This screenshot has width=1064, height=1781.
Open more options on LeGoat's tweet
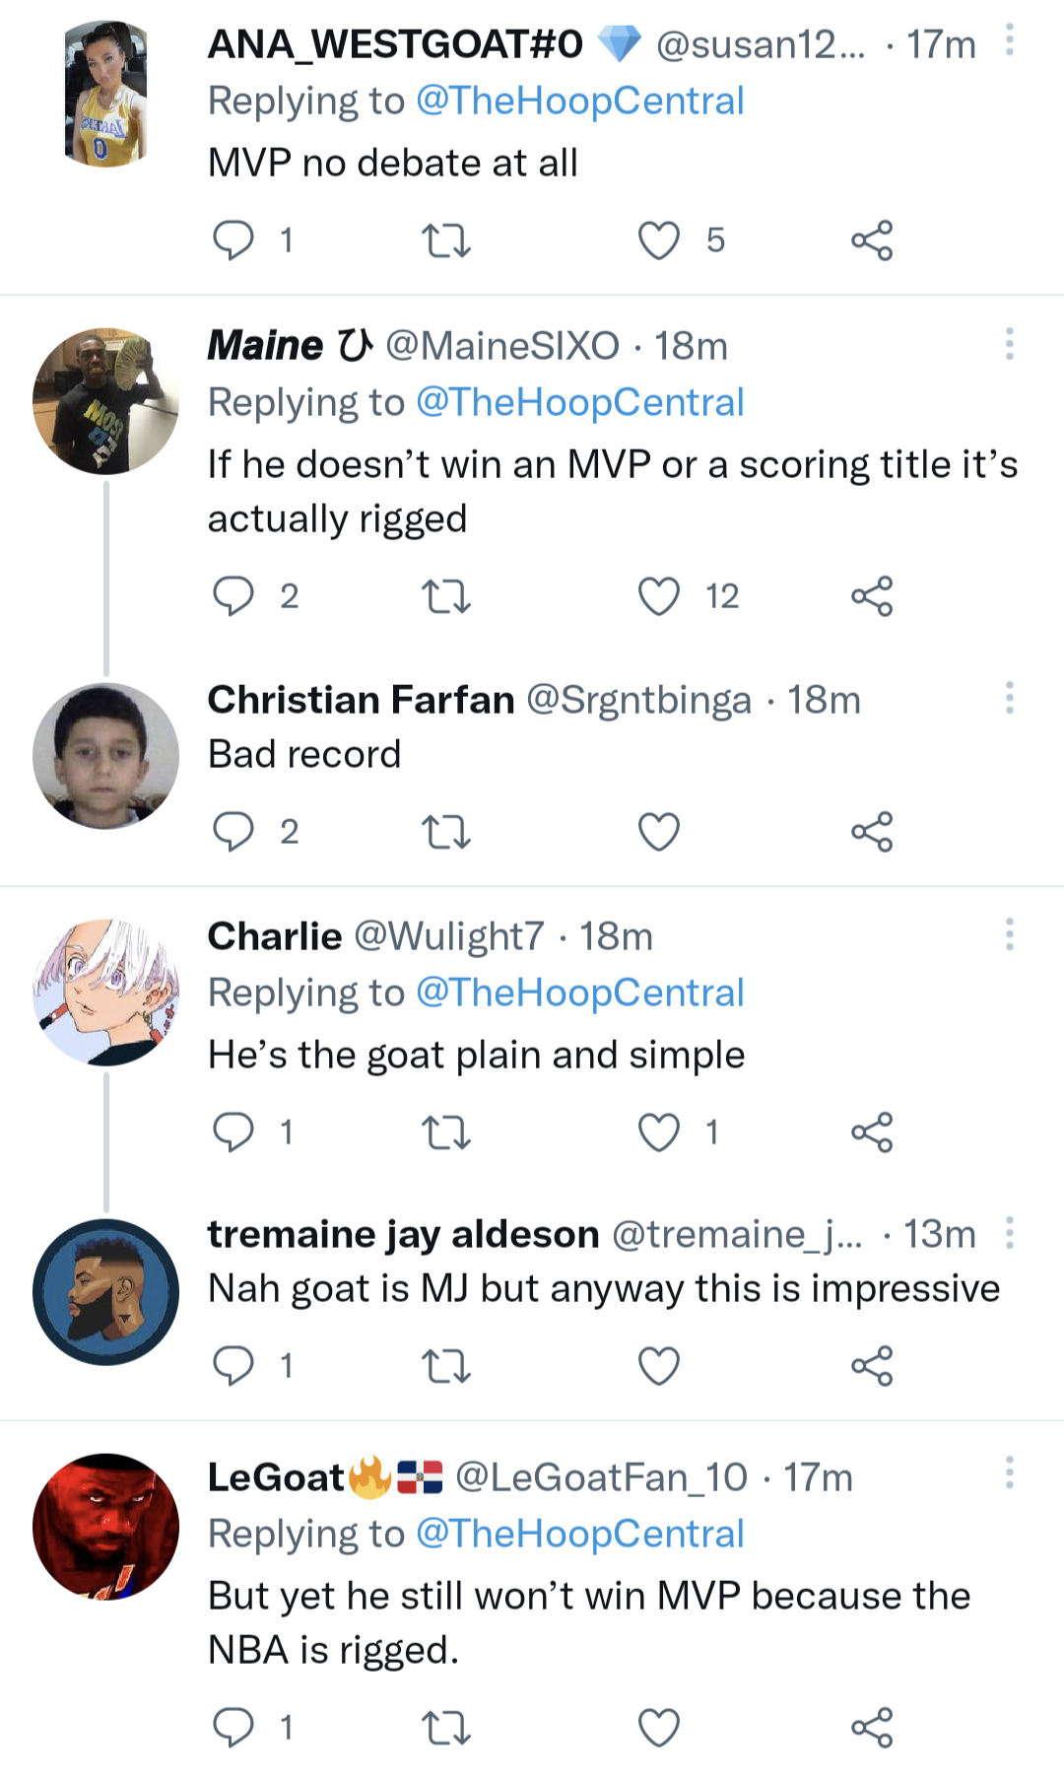click(1010, 1473)
